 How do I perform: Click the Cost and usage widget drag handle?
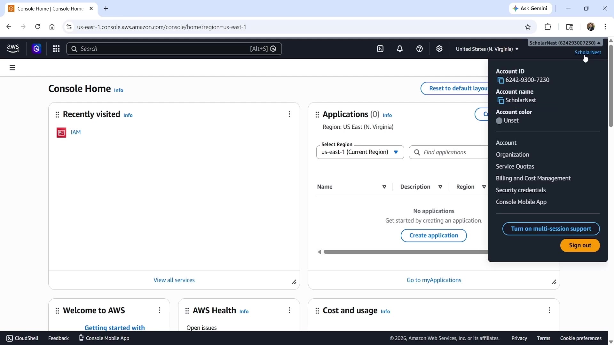click(x=317, y=311)
